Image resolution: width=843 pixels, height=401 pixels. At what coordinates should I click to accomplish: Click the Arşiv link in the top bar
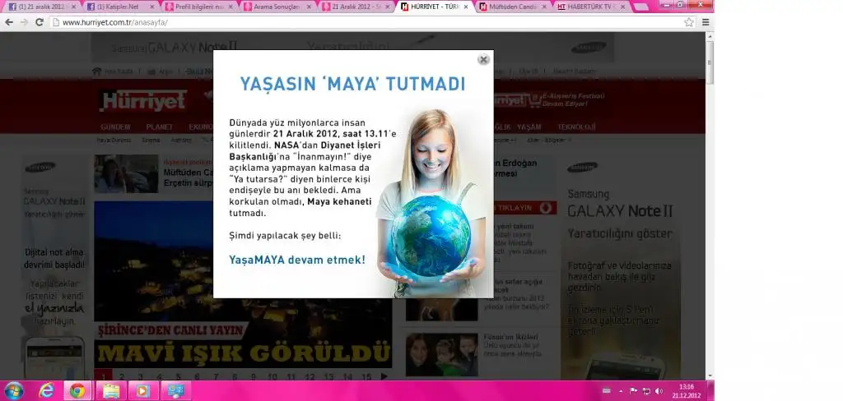(161, 71)
